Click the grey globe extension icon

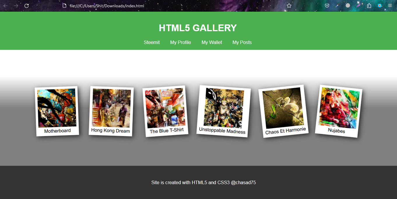[x=348, y=6]
